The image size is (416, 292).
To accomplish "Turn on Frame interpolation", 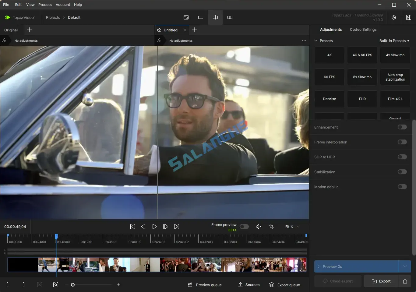I will click(402, 142).
